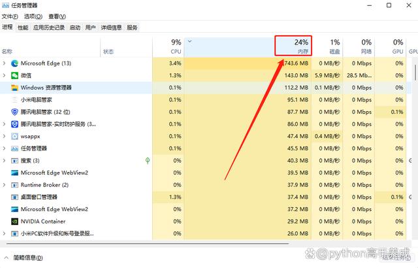This screenshot has width=418, height=268.
Task: Expand the wsappx process group
Action: pyautogui.click(x=4, y=136)
